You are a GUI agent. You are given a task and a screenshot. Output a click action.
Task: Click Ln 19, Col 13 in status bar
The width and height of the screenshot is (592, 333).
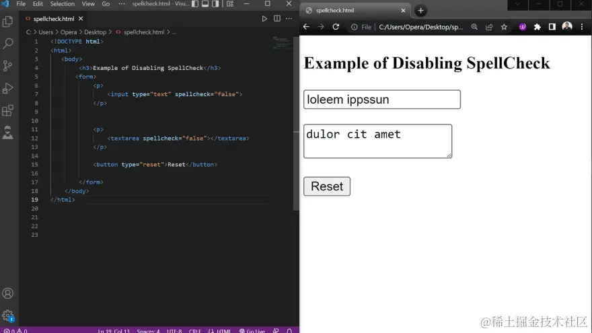114,330
